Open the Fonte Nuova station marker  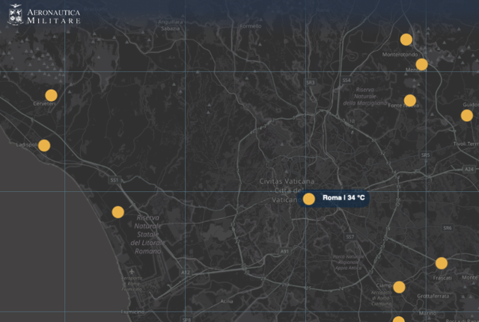(x=409, y=100)
